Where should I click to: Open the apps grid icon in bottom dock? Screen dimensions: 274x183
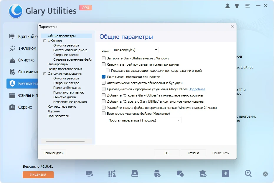(x=112, y=174)
